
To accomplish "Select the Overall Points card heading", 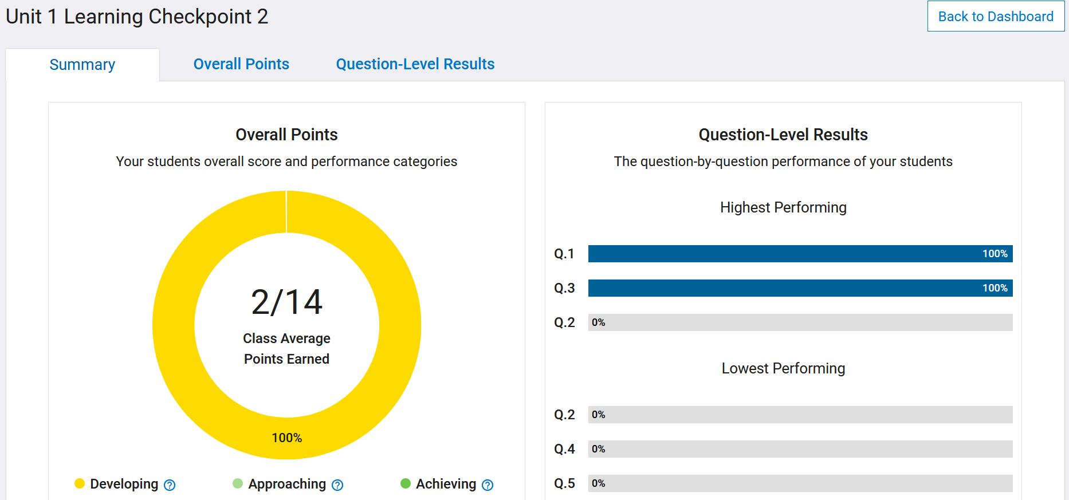I will (286, 135).
